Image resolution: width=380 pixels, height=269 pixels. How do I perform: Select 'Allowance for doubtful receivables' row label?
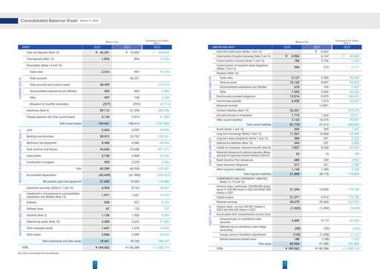[49, 104]
